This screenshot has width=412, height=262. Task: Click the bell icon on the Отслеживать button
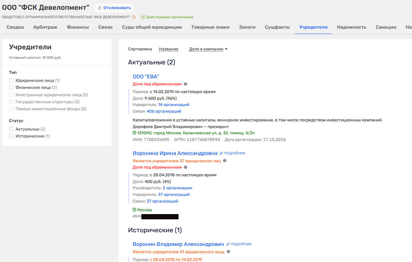(x=100, y=8)
